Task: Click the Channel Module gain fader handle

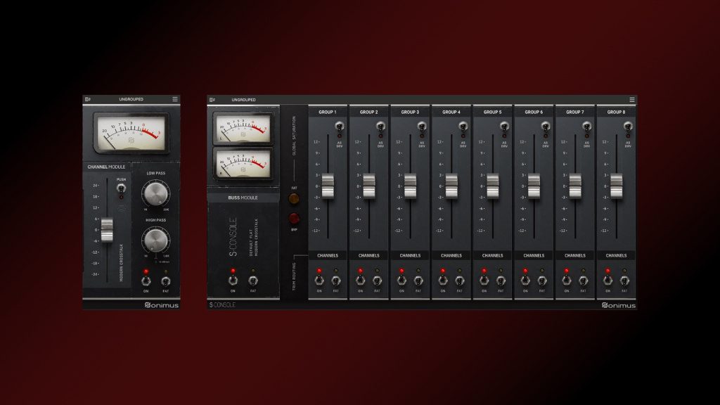Action: tap(107, 230)
